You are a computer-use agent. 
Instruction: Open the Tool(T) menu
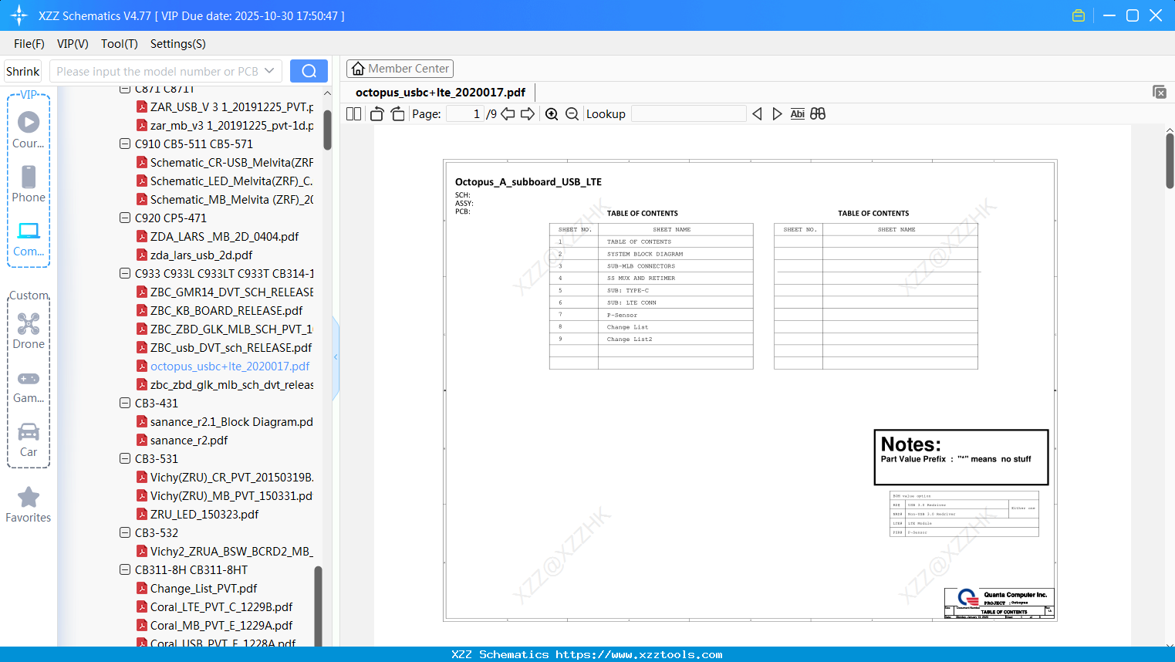[x=120, y=44]
